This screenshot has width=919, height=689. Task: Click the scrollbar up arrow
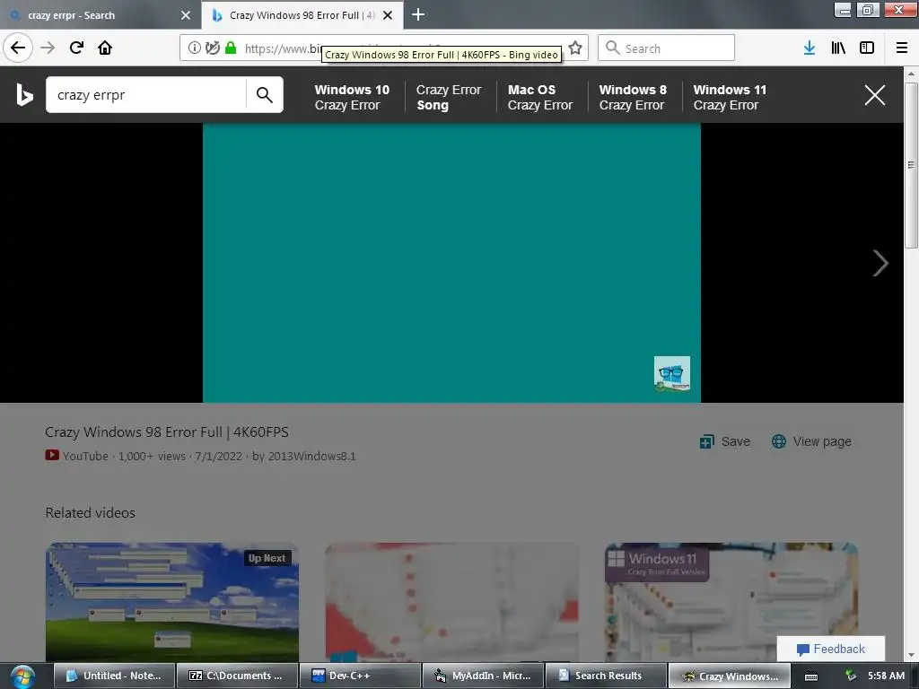(911, 74)
